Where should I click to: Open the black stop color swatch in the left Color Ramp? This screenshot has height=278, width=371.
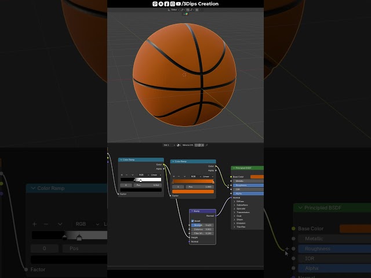[141, 190]
